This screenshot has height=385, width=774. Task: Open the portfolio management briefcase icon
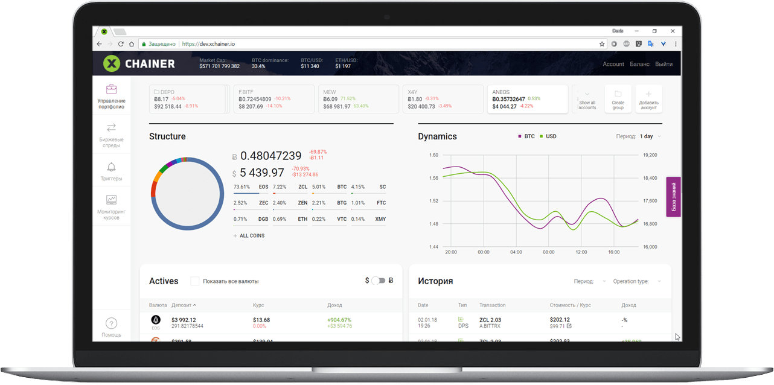coord(111,89)
